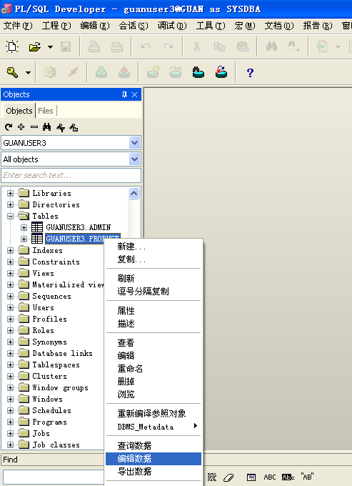Screen dimensions: 352x486
Task: Open the 报告(R) menu
Action: [318, 26]
